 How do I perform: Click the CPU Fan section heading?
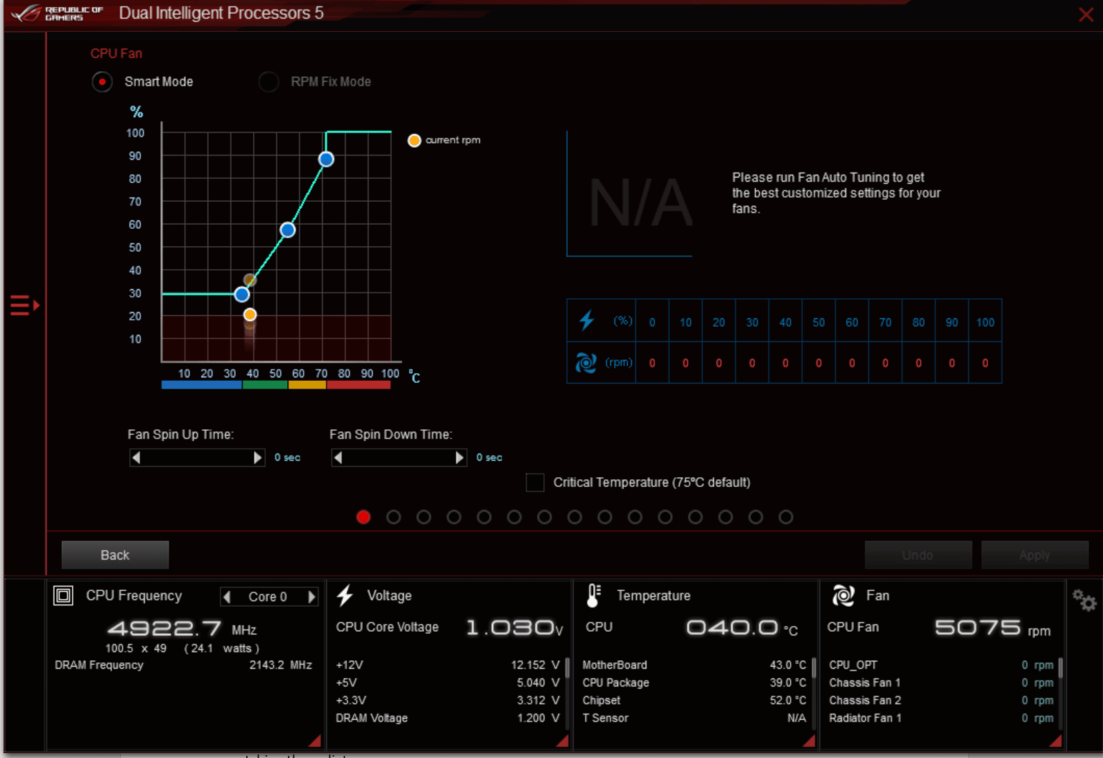click(x=116, y=53)
